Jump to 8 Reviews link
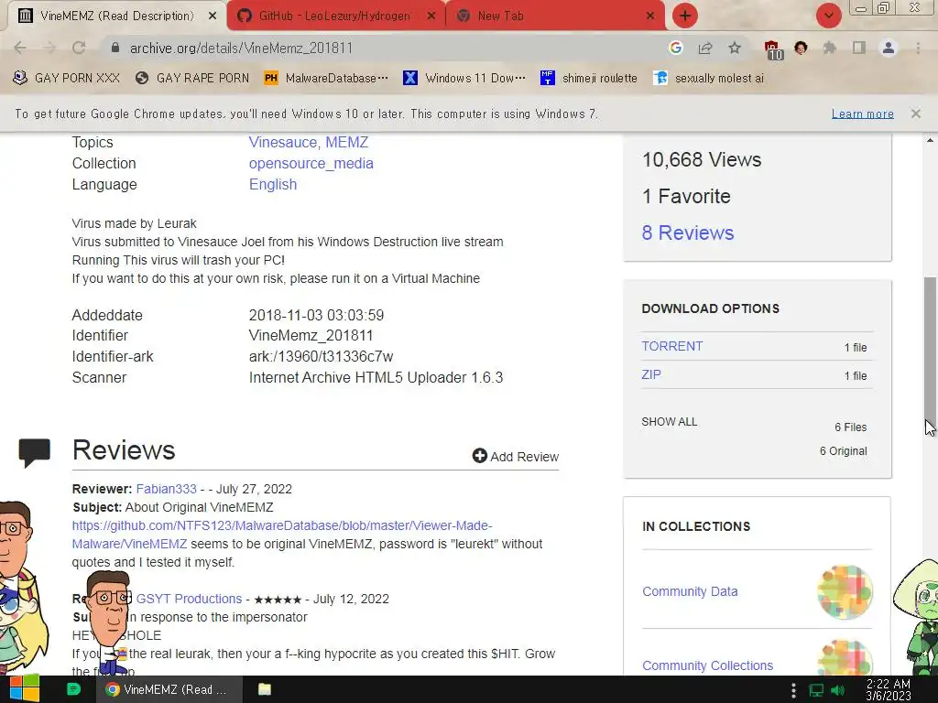The height and width of the screenshot is (703, 938). pyautogui.click(x=688, y=233)
